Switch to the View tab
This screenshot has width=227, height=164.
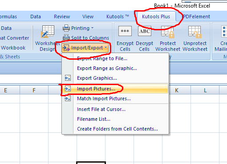click(88, 16)
